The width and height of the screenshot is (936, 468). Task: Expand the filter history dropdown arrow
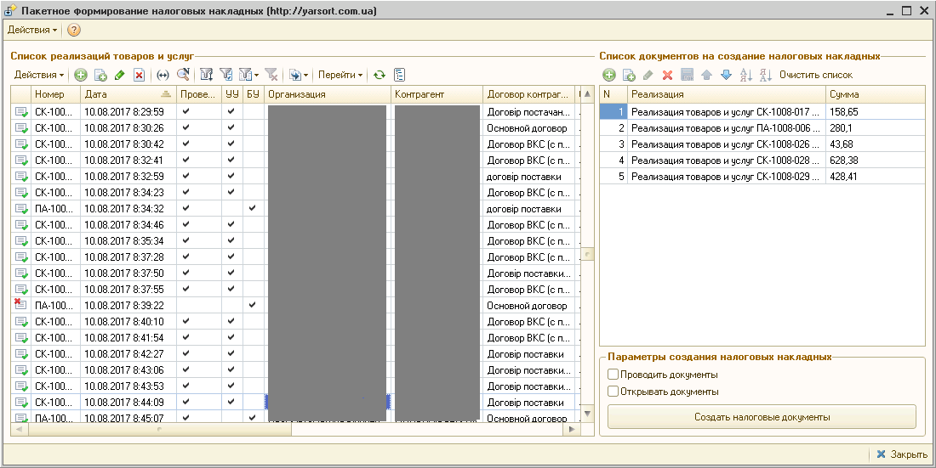coord(256,76)
